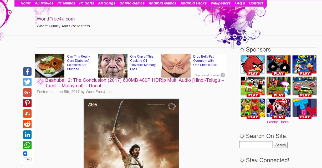Play the Mario sponsor game
The image size is (322, 168).
pos(279,109)
